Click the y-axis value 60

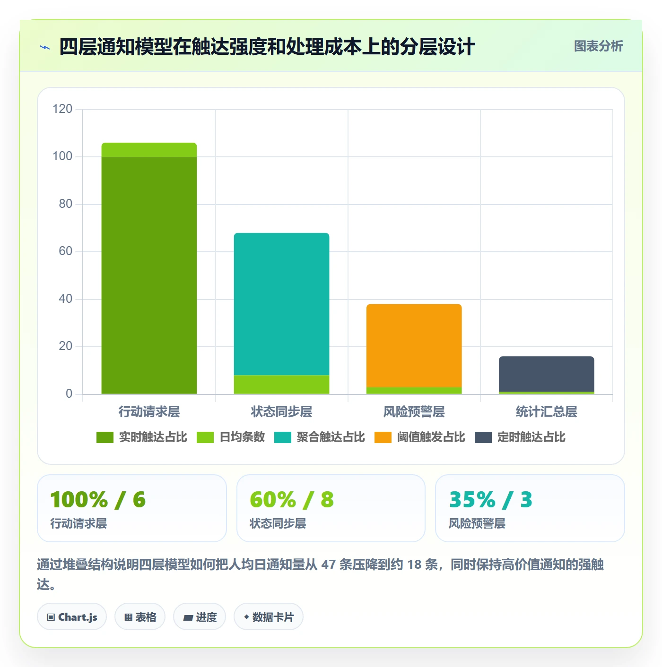pyautogui.click(x=66, y=251)
